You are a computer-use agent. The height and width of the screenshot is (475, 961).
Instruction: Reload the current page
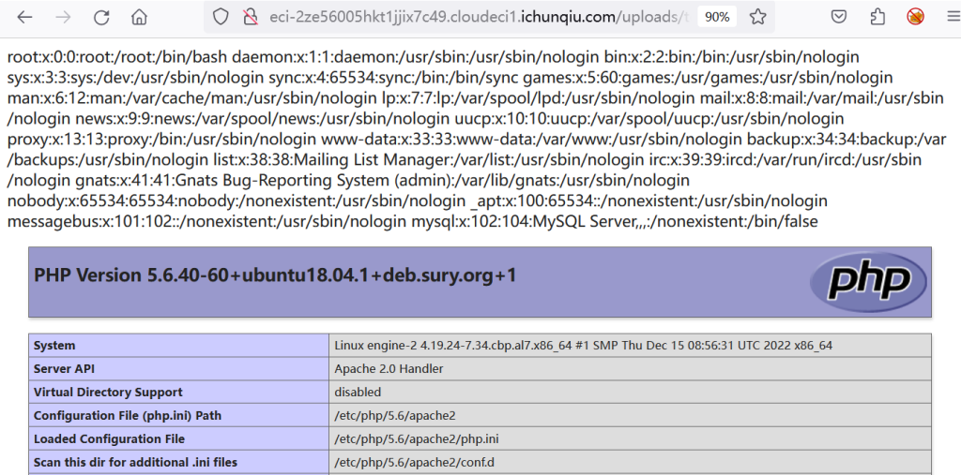101,17
